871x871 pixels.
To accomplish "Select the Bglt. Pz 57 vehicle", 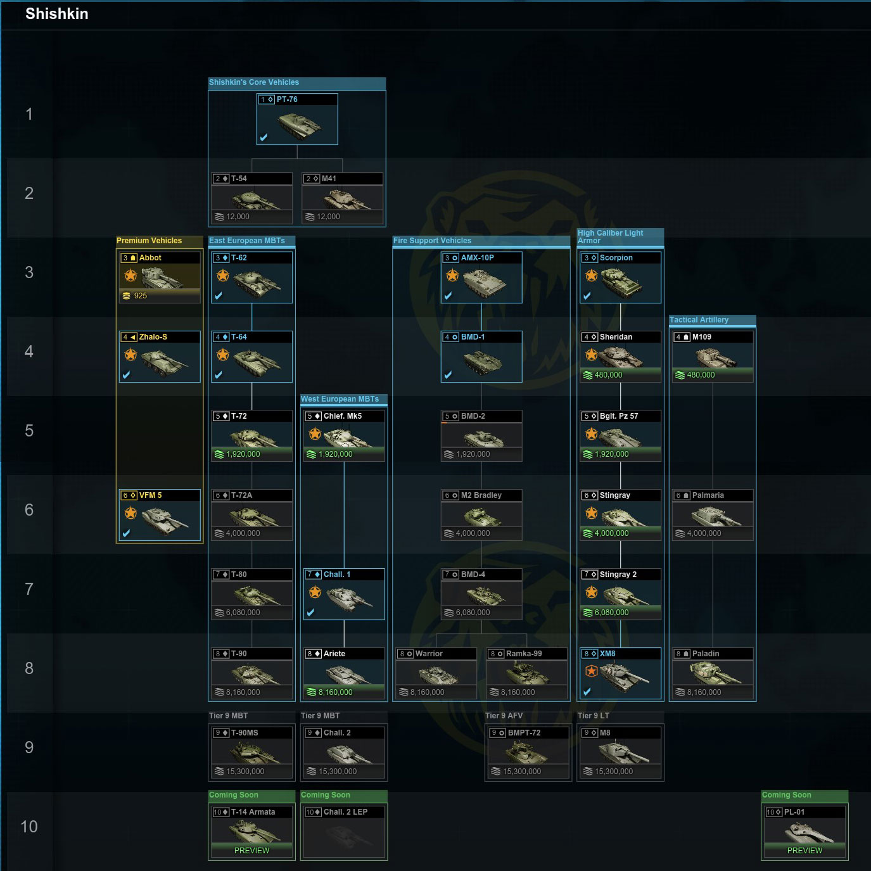I will 621,436.
